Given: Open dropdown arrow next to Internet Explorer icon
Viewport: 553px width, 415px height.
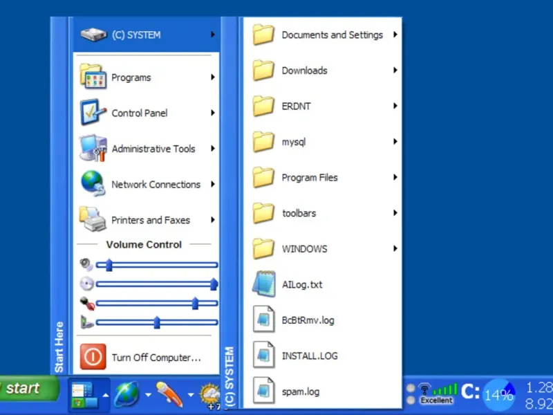Looking at the screenshot, I should (x=148, y=394).
